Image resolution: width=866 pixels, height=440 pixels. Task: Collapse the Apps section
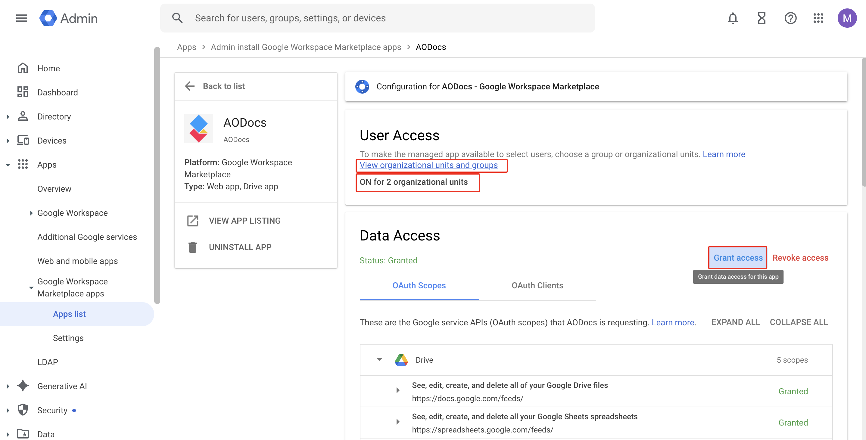click(x=8, y=165)
